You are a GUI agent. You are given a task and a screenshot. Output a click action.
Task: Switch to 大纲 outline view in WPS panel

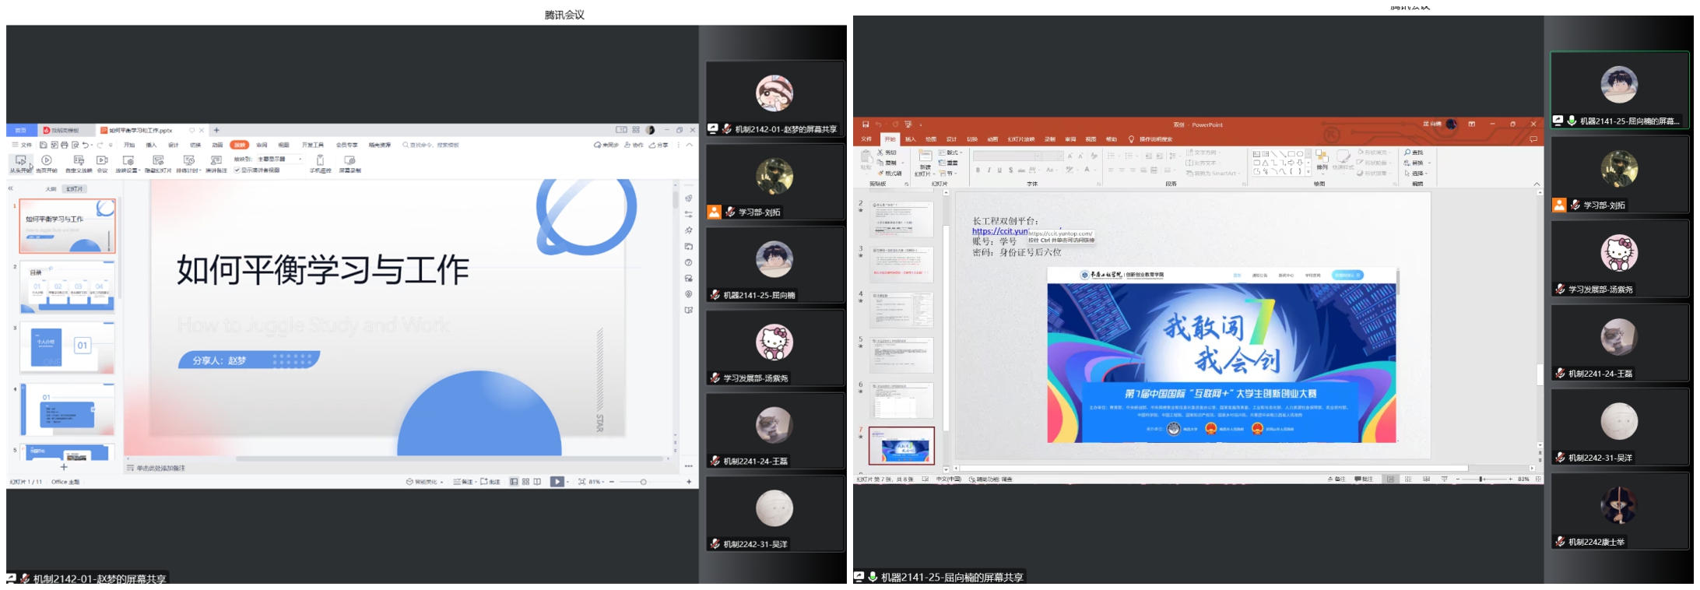51,188
